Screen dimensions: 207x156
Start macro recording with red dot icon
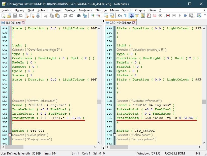point(168,16)
